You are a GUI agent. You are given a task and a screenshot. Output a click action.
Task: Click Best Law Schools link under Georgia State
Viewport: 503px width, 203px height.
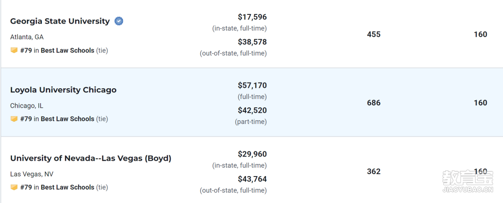[x=68, y=50]
